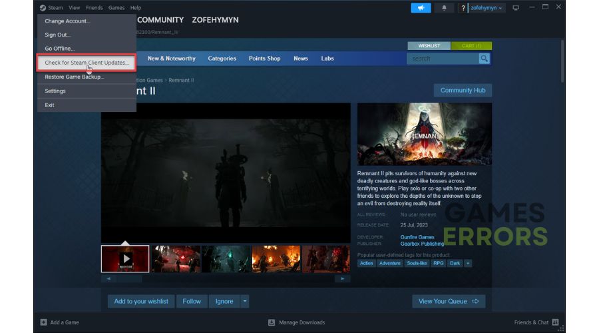Open the username zofehymyn account dropdown
The image size is (599, 333).
486,7
